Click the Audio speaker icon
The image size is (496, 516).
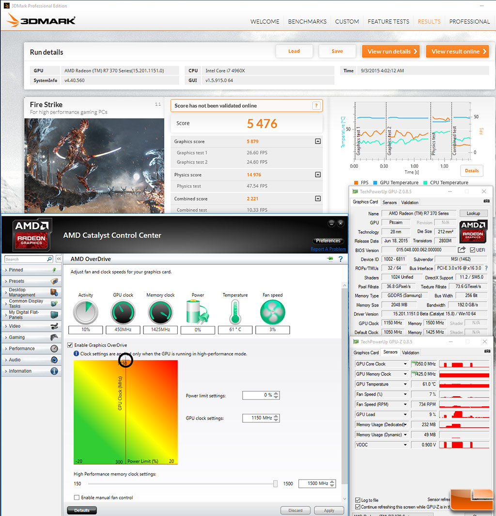tap(54, 360)
